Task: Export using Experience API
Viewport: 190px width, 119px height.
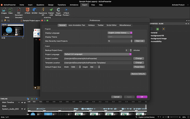Action: pyautogui.click(x=43, y=12)
